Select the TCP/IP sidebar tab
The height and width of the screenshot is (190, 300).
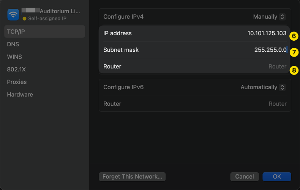44,32
